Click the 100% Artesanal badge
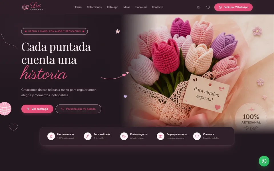 point(251,119)
